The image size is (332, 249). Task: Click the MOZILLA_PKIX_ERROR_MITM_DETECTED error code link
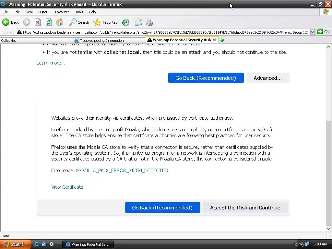[122, 171]
